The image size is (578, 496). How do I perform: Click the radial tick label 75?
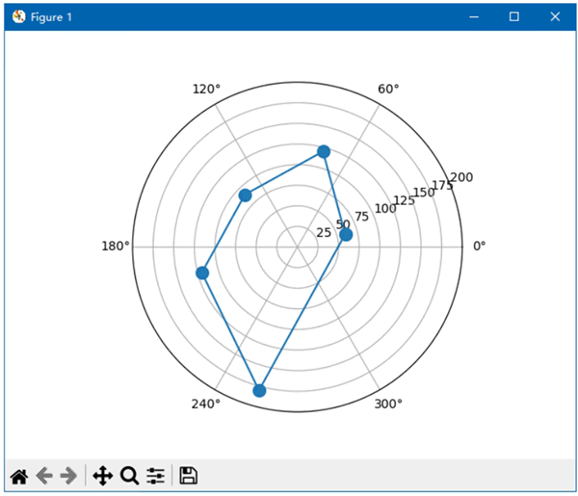(361, 217)
